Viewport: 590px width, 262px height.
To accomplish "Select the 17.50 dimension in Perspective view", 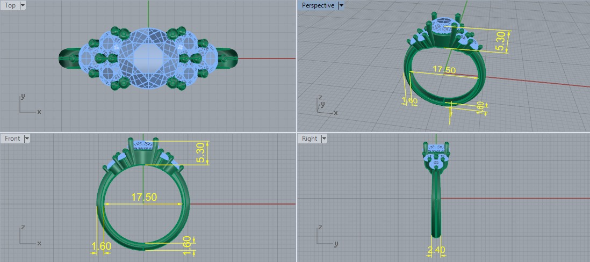I will [x=444, y=70].
